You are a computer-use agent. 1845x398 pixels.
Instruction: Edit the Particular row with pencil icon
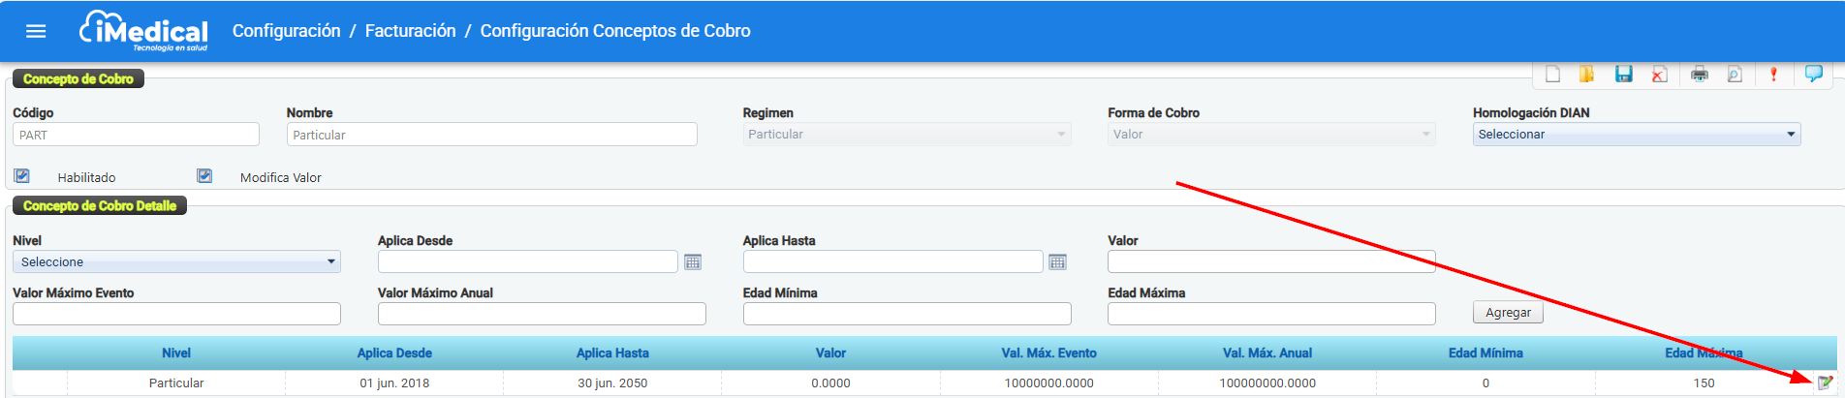(1825, 383)
